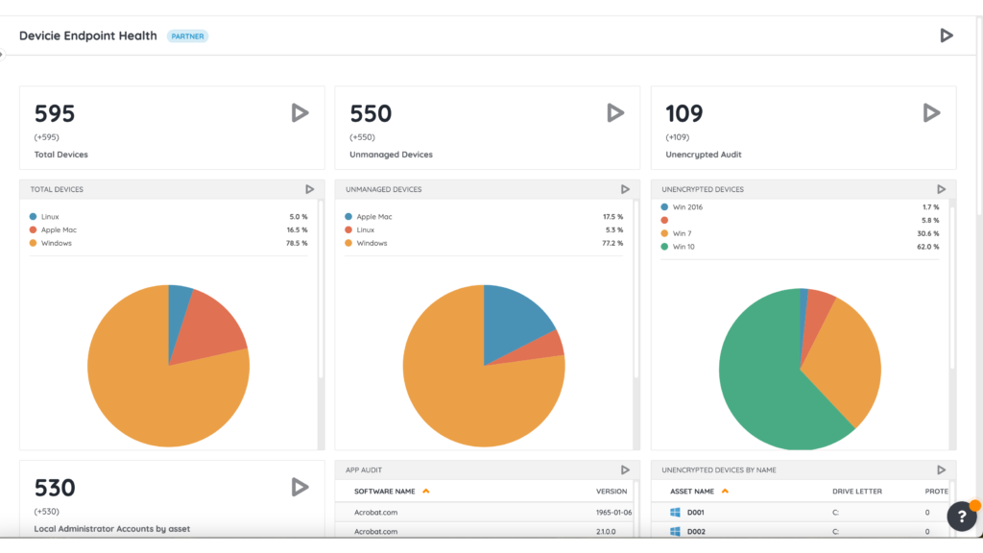Click the arrow in Unmanaged Devices chart header
The image size is (983, 553).
(x=625, y=189)
